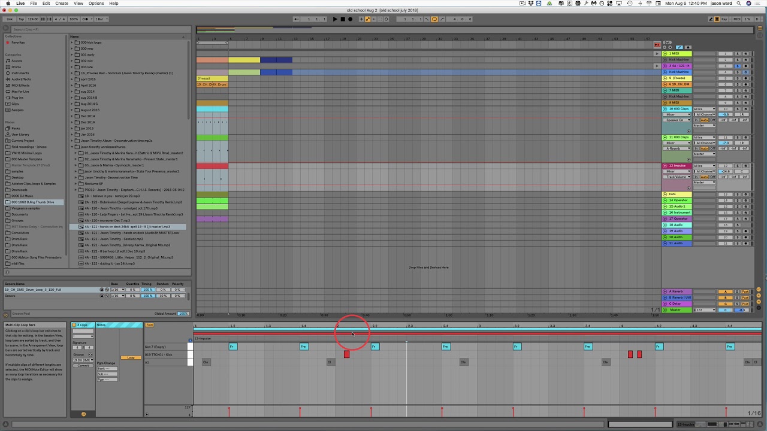Screen dimensions: 767x431
Task: Open the Drums browser category
Action: [x=16, y=67]
